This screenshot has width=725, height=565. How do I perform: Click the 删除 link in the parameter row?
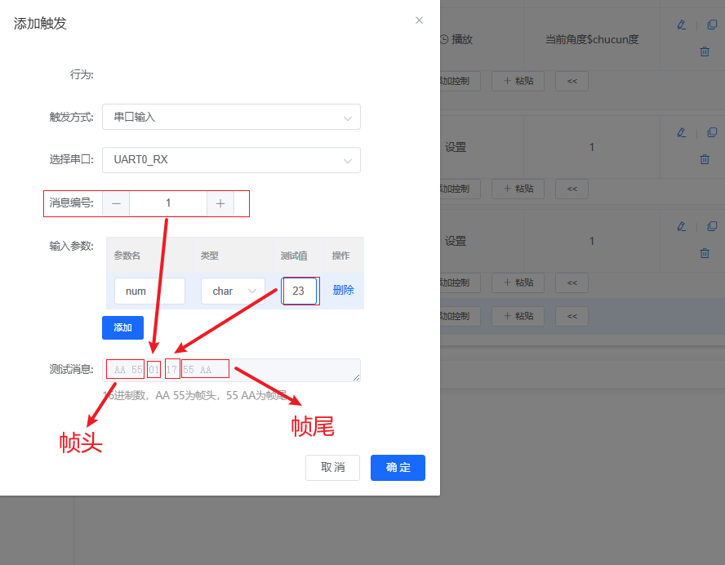(343, 291)
